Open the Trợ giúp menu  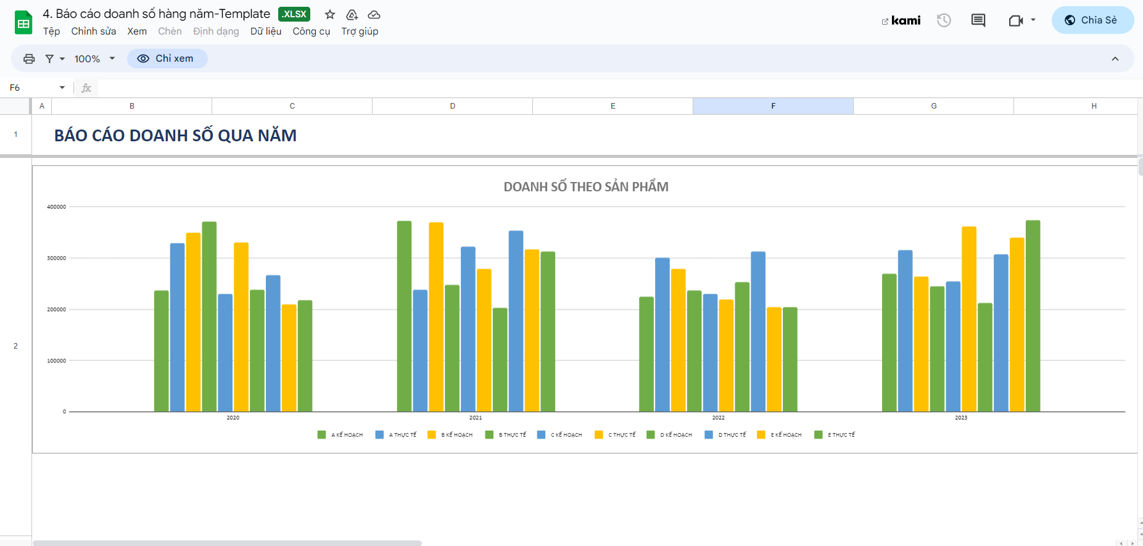coord(360,31)
